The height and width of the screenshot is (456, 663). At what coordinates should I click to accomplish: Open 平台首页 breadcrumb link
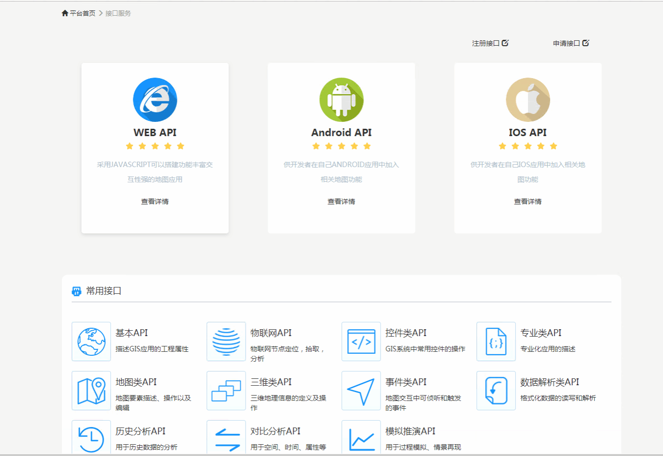click(x=83, y=13)
